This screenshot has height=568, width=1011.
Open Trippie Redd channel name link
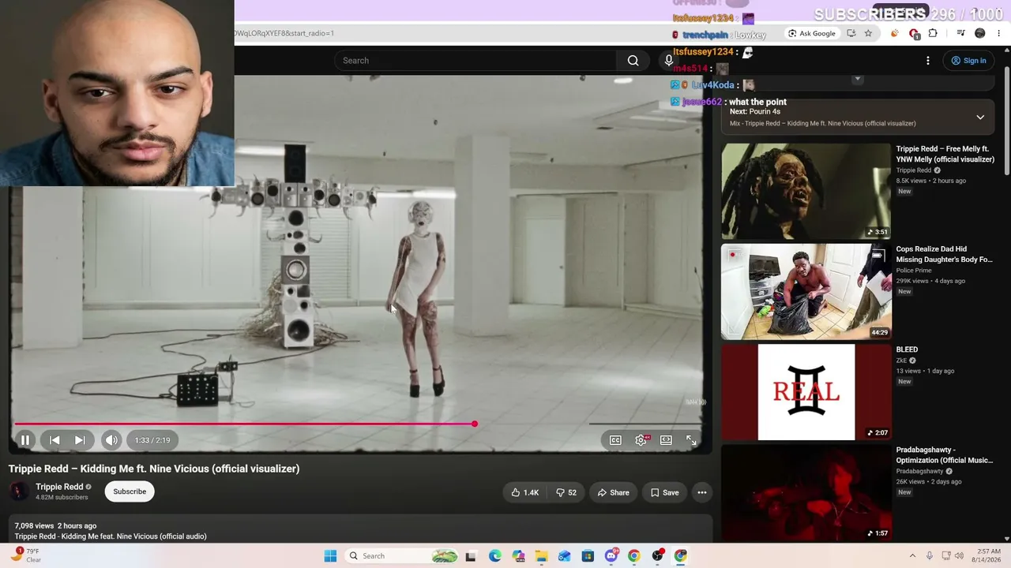pos(59,487)
